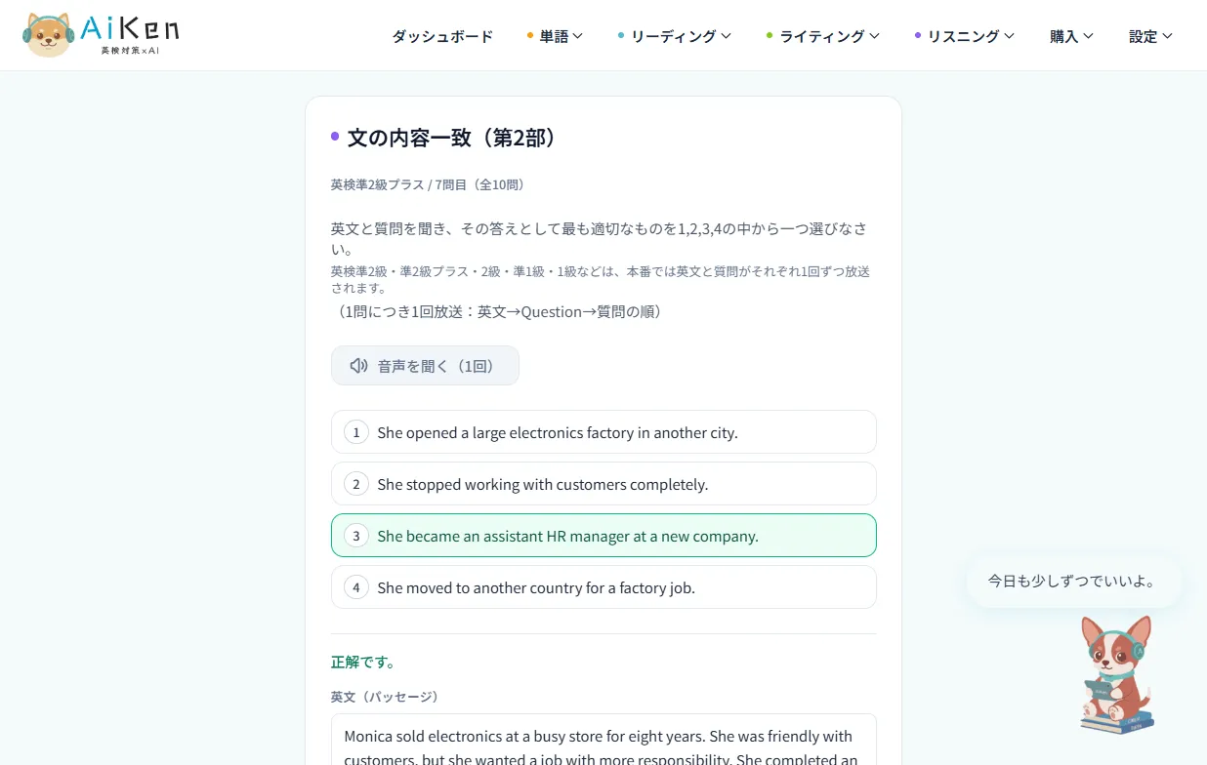Viewport: 1207px width, 765px height.
Task: Click the AiKen dog logo
Action: coord(49,35)
